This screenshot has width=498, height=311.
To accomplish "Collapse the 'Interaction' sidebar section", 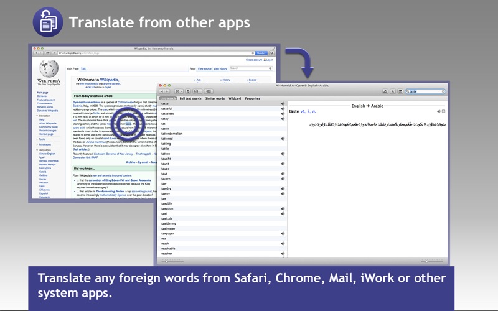I will coord(43,116).
